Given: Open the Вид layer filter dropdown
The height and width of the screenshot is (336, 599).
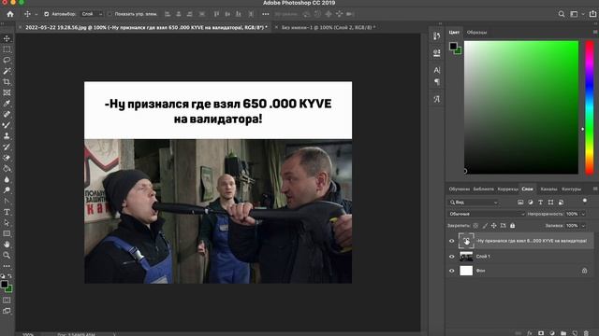Looking at the screenshot, I should pos(474,203).
